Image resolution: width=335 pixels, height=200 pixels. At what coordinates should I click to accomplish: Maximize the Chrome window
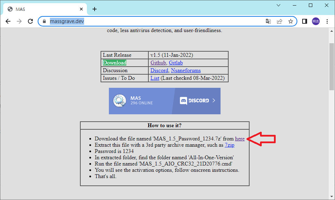(x=311, y=5)
